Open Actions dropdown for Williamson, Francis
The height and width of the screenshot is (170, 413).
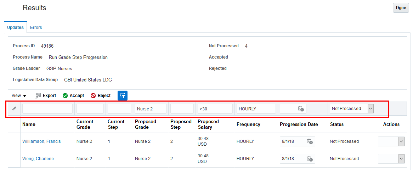401,141
